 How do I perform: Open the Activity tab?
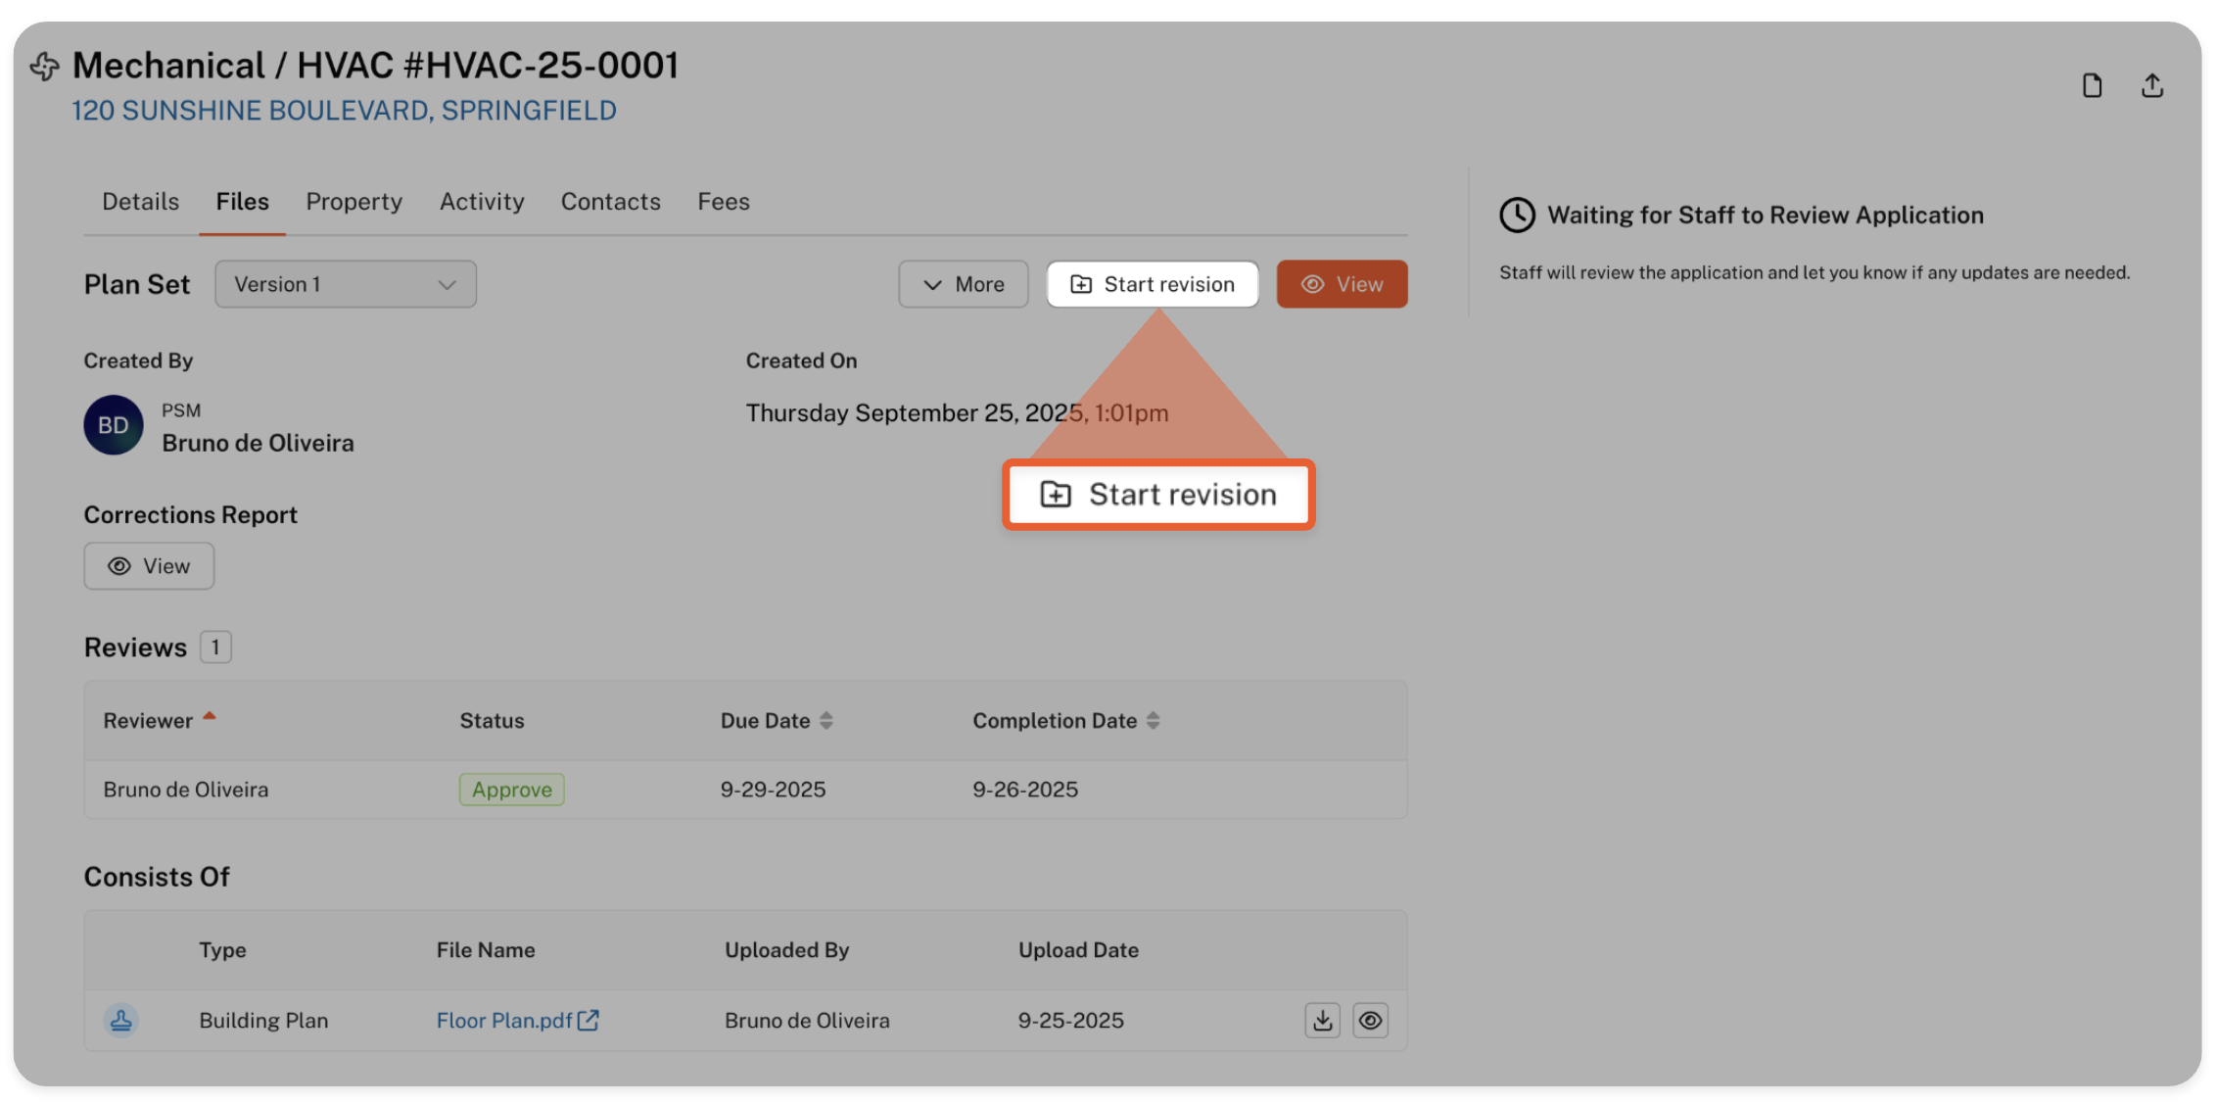482,202
